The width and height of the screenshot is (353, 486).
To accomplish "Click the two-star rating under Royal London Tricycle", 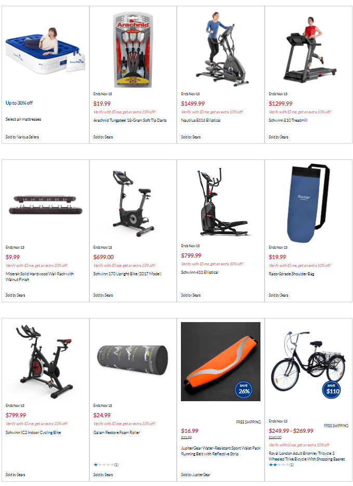I will pos(281,465).
